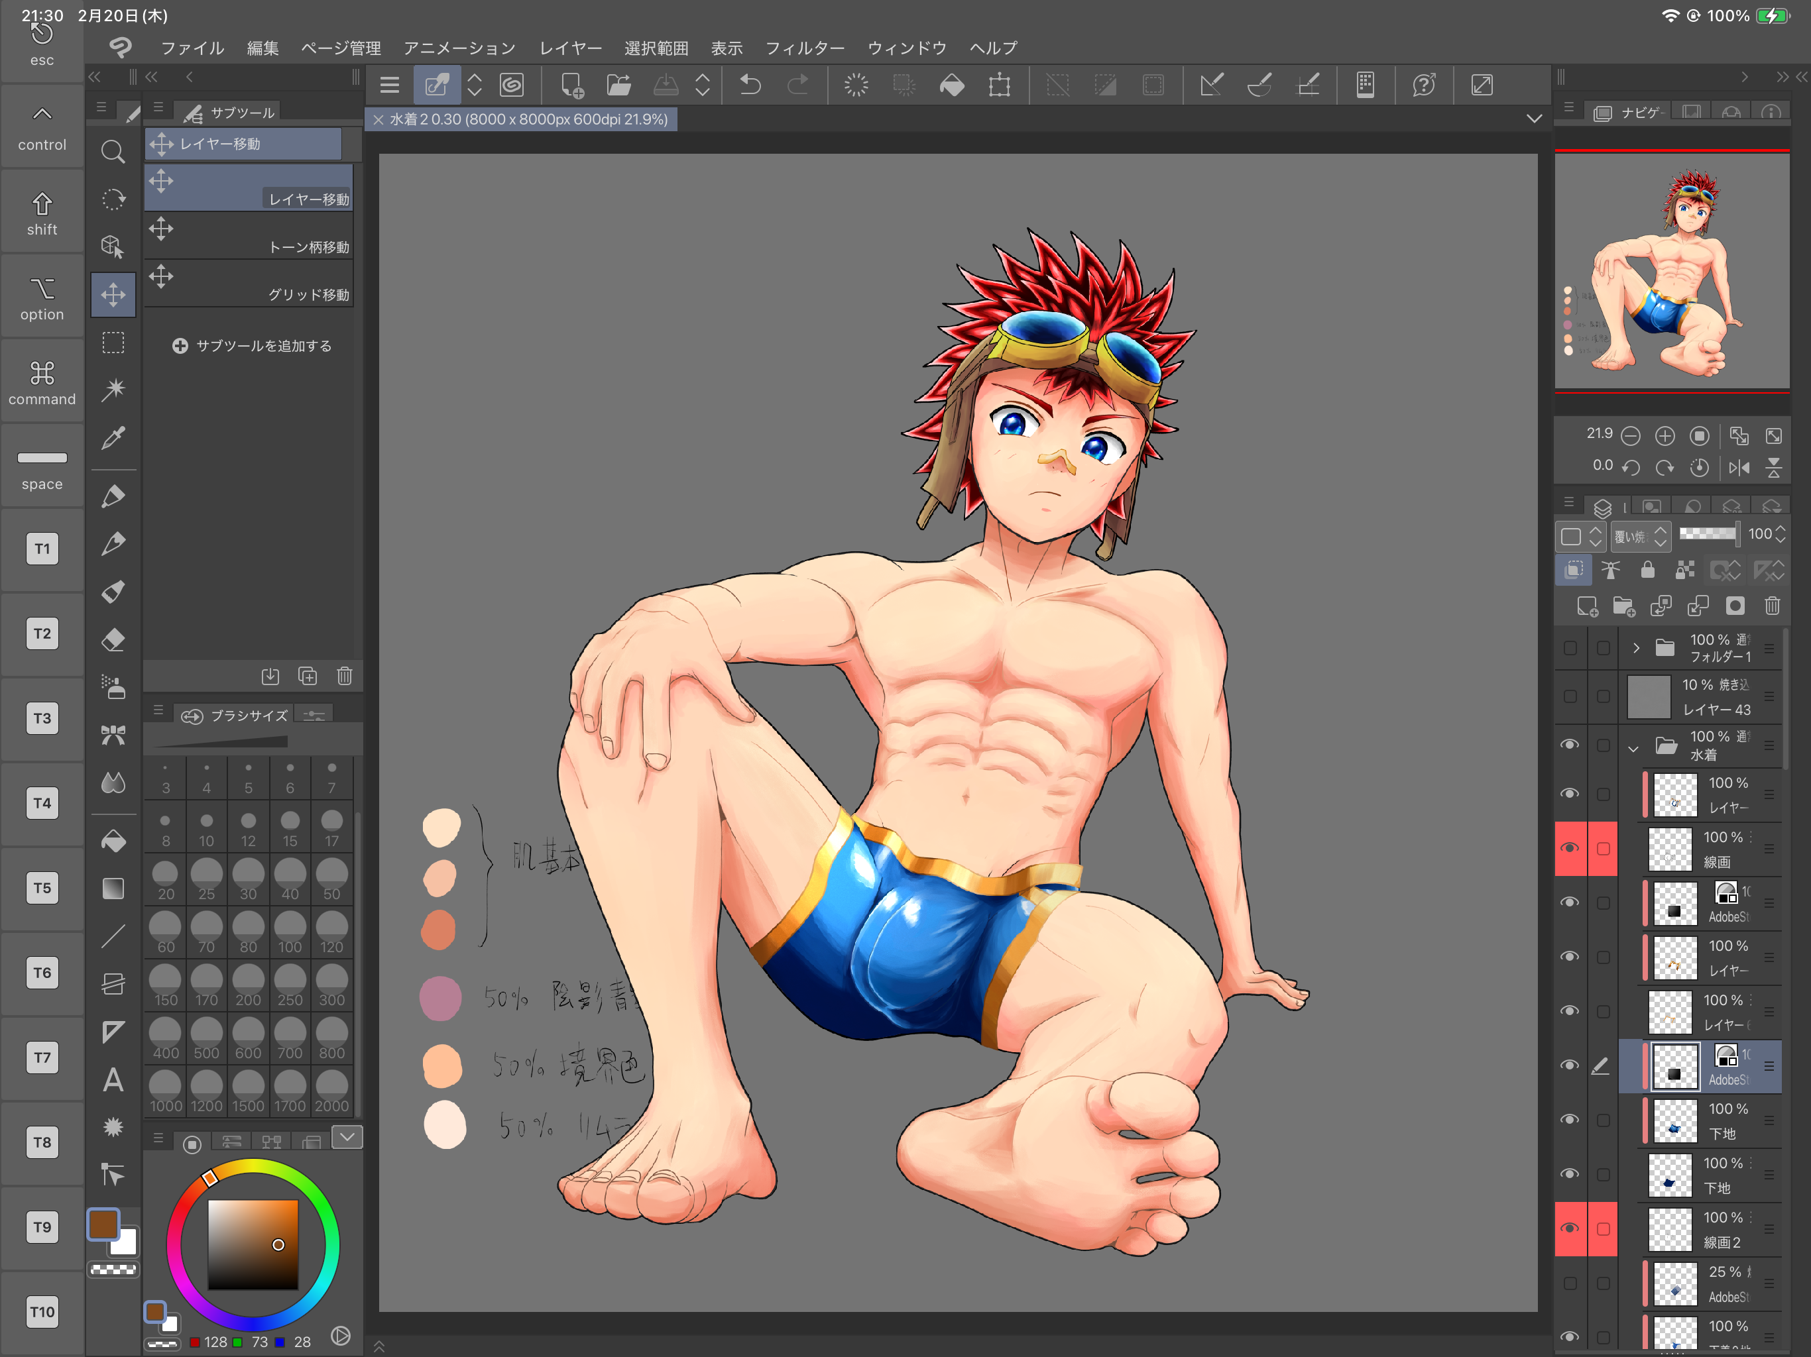Image resolution: width=1811 pixels, height=1357 pixels.
Task: Click the main brown color swatch
Action: click(x=103, y=1225)
